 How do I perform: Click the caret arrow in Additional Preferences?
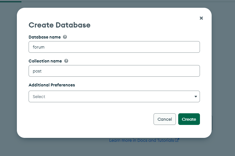tap(196, 96)
